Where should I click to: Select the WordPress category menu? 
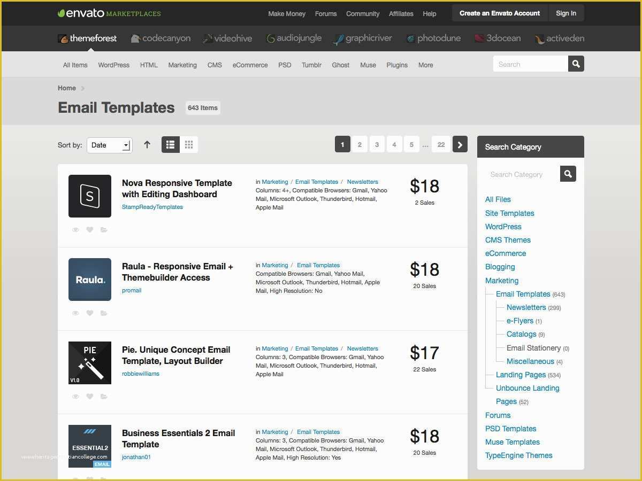point(113,65)
